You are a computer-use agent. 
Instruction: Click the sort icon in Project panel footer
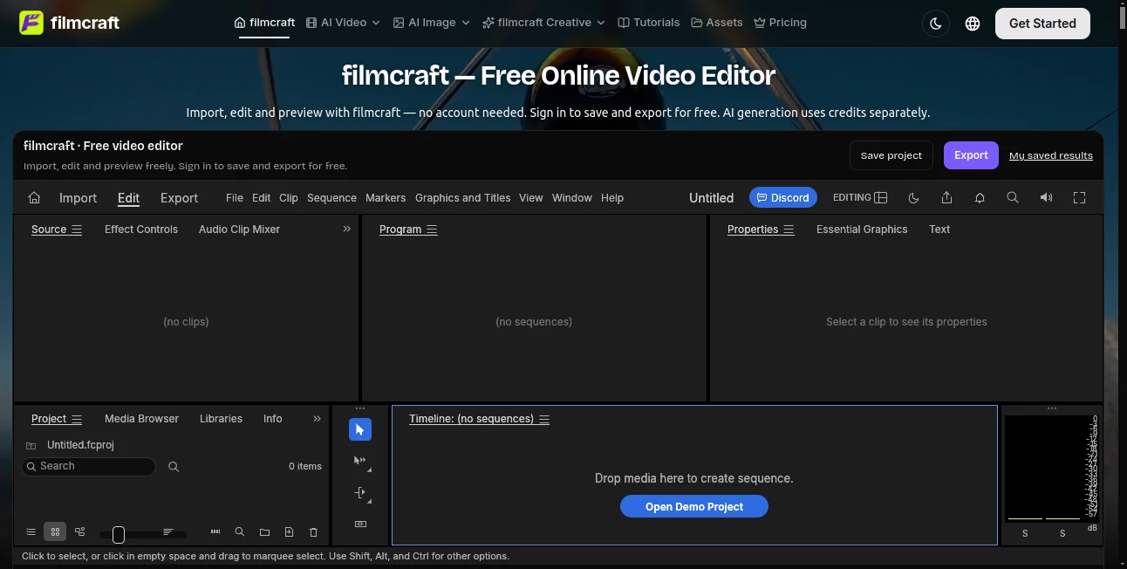pyautogui.click(x=168, y=531)
